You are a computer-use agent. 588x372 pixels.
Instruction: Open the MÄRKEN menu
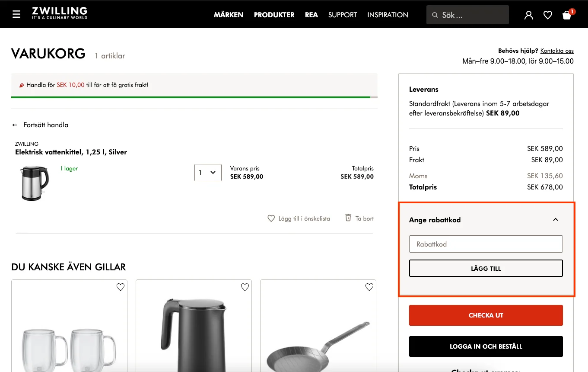(x=229, y=15)
